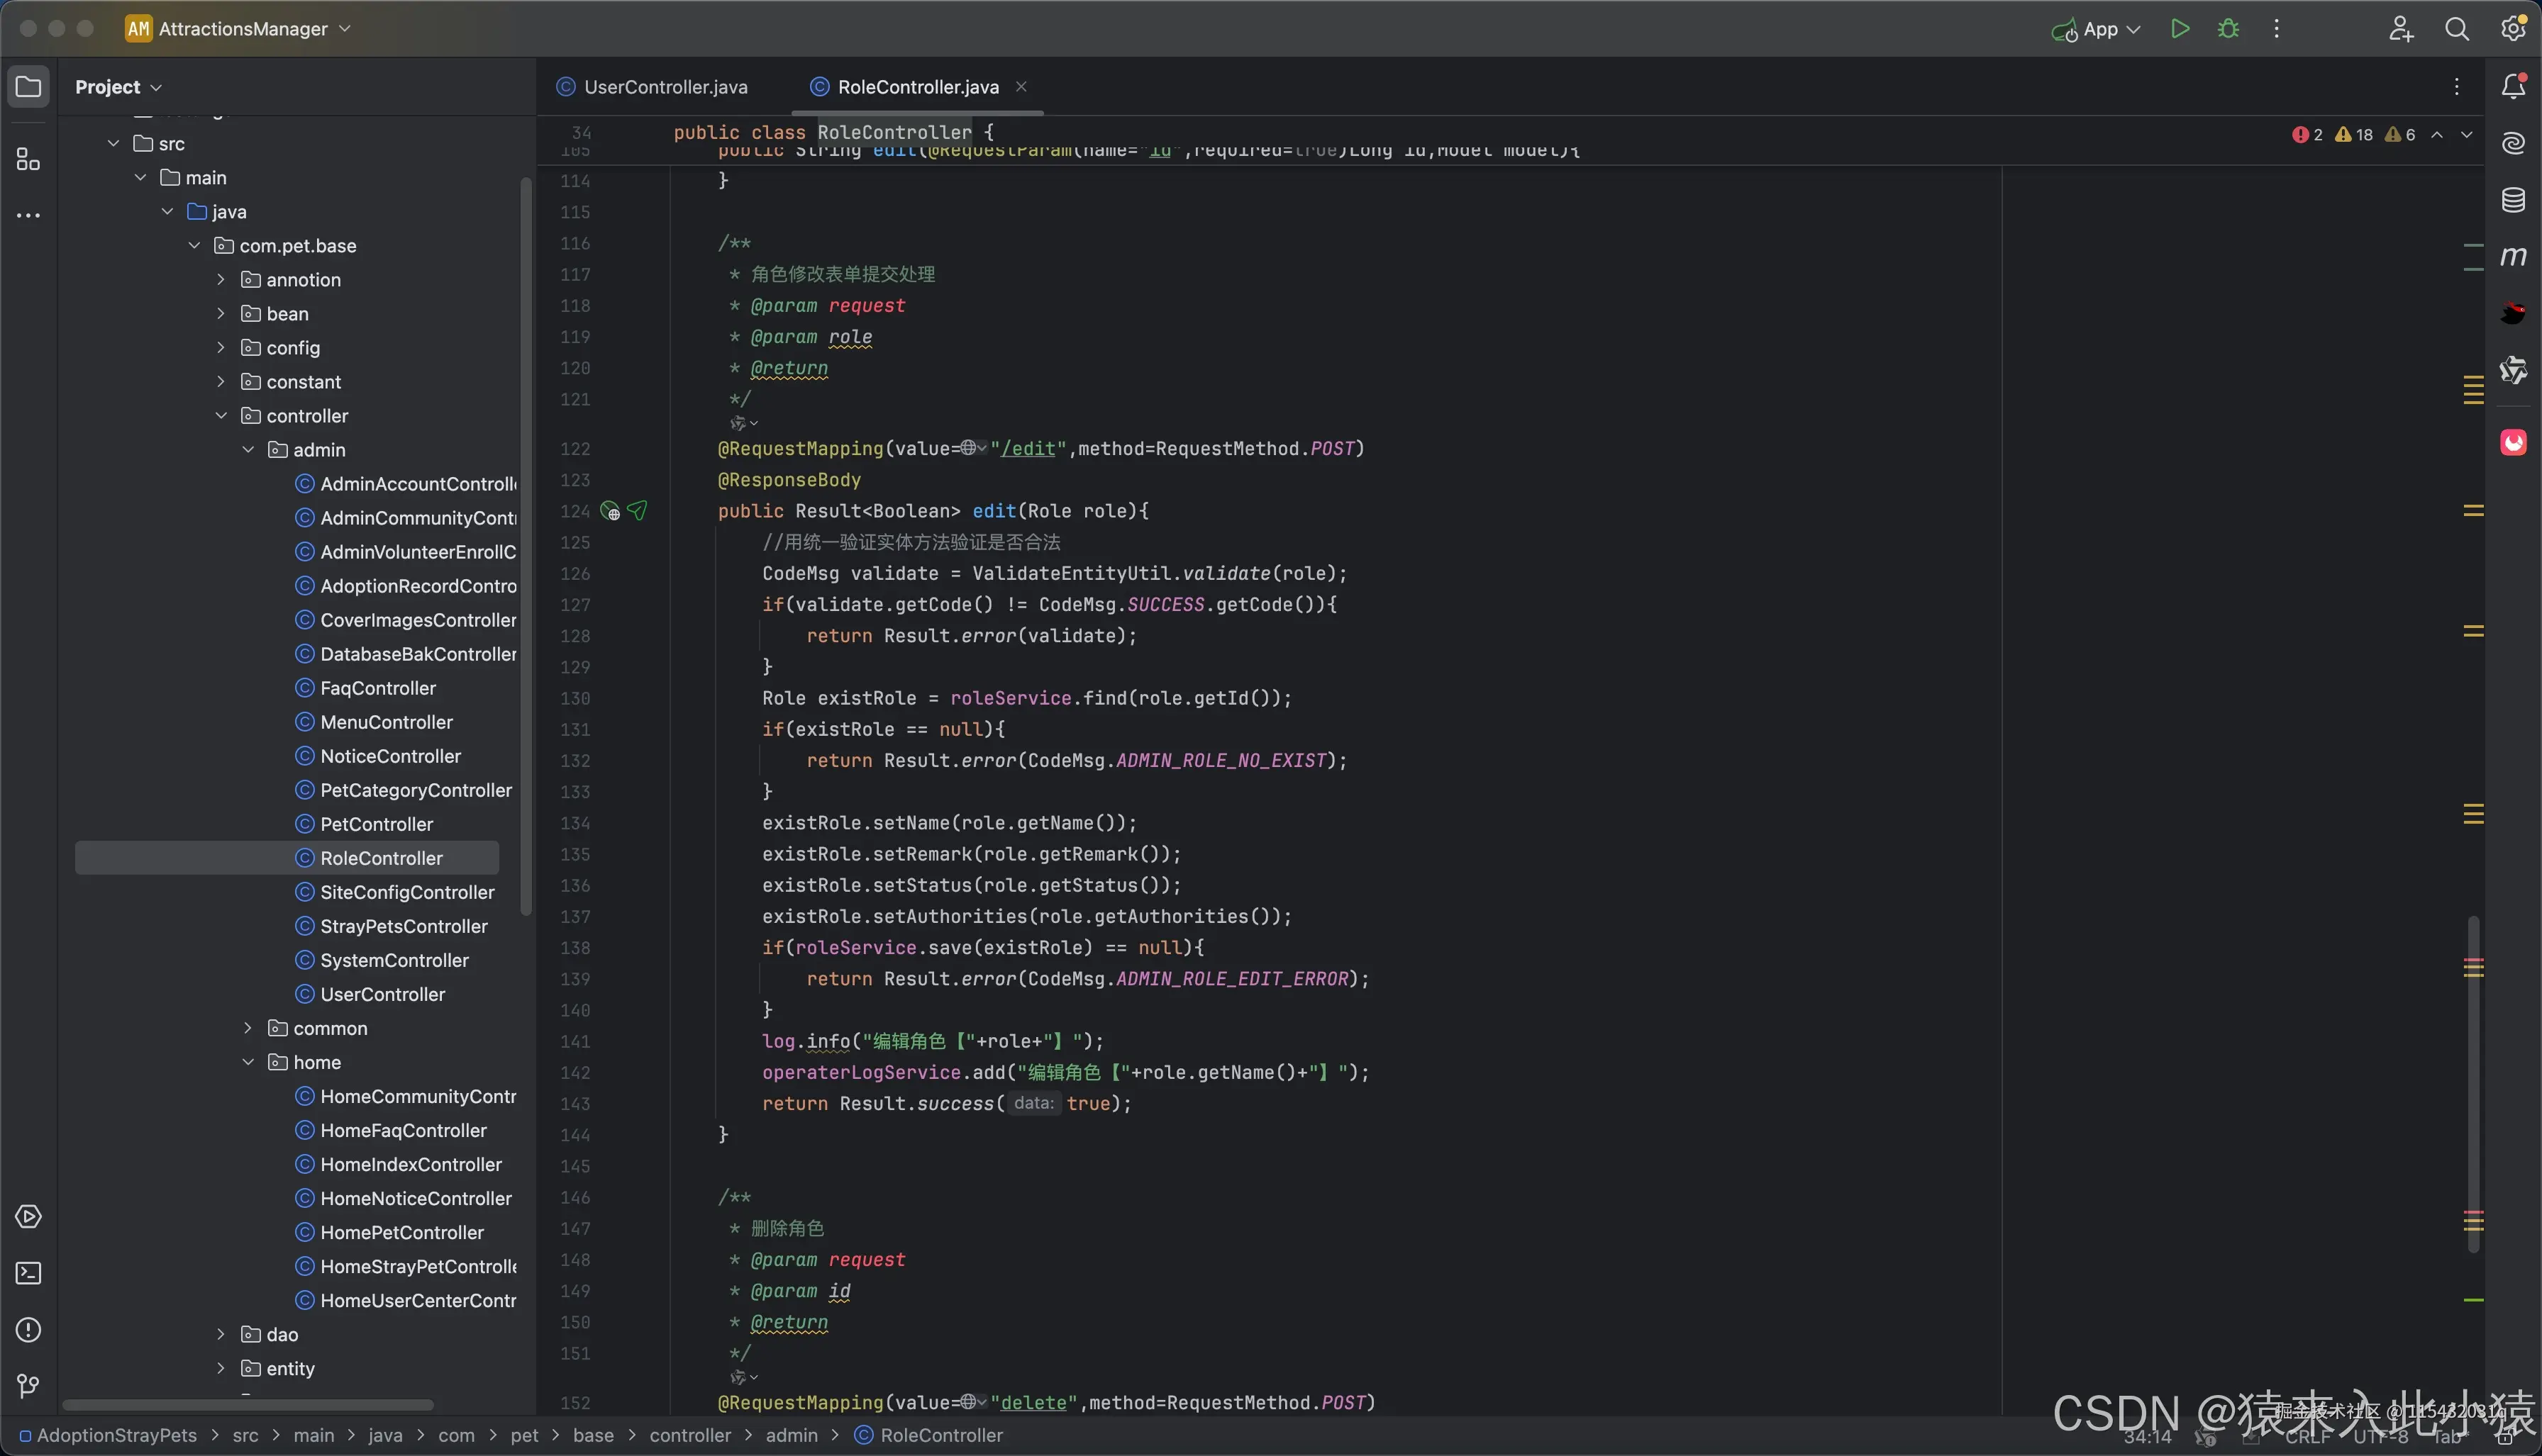This screenshot has width=2542, height=1456.
Task: Collapse the main folder
Action: point(140,178)
